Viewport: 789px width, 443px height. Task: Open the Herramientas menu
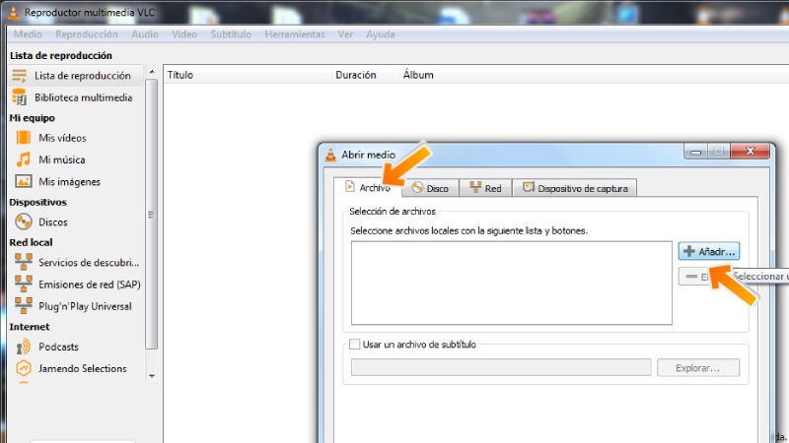294,34
